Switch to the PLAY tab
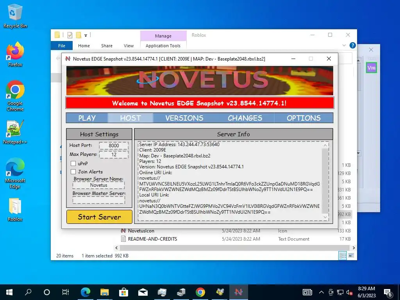 87,118
